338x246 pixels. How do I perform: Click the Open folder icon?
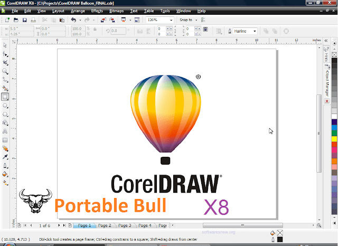(16, 20)
